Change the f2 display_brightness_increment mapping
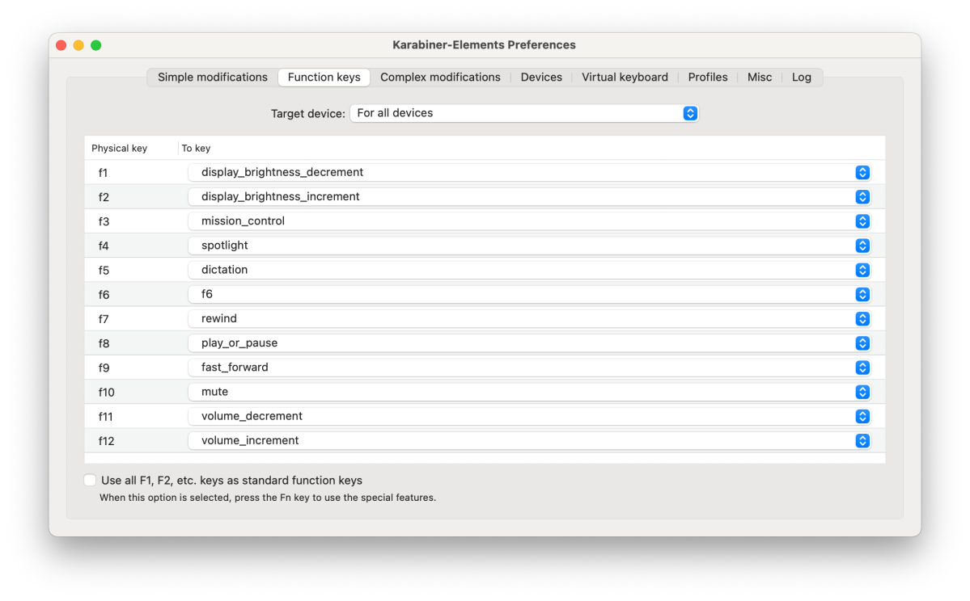Screen dimensions: 970x601 tap(530, 196)
